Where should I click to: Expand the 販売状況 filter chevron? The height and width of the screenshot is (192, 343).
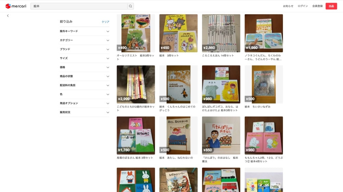108,112
